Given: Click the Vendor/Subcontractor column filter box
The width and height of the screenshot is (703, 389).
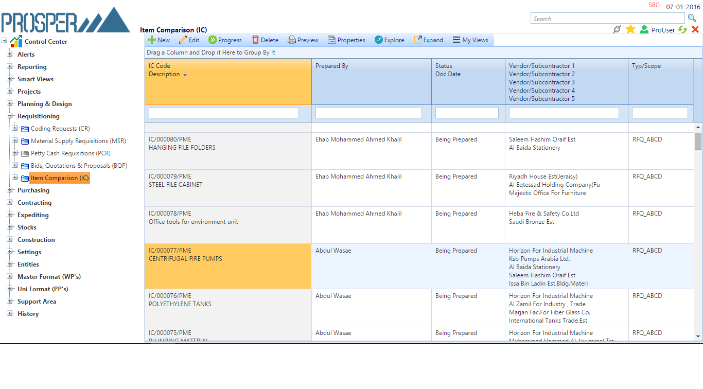Looking at the screenshot, I should (x=564, y=113).
